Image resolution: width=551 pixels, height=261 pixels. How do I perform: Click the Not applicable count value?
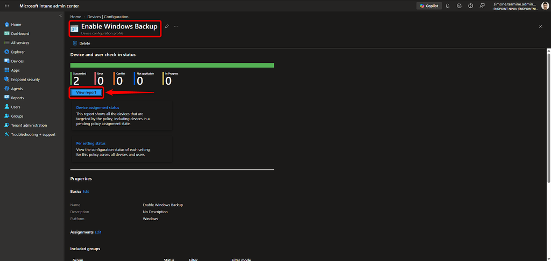[x=140, y=81]
